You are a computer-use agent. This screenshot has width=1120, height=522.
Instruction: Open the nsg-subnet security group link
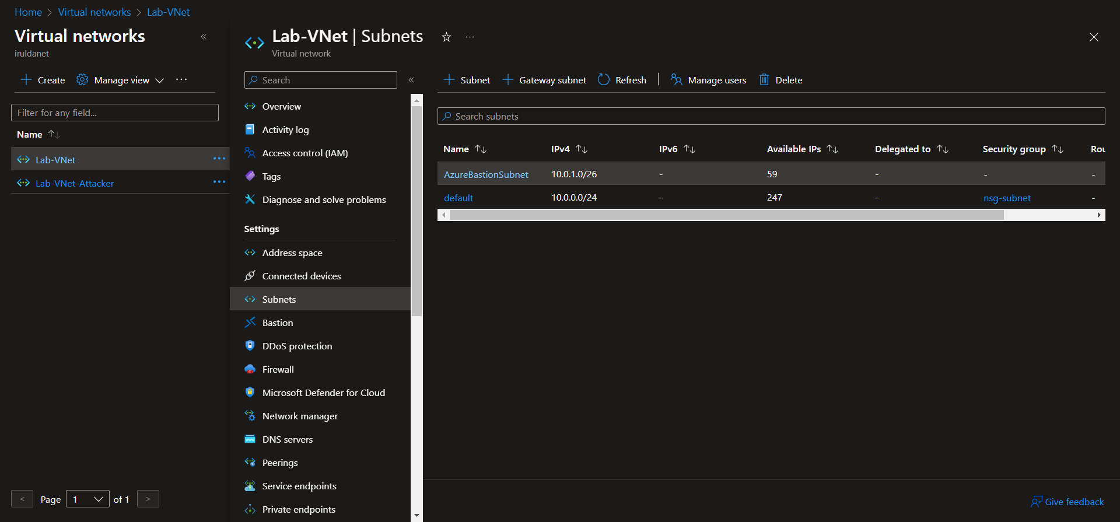click(x=1007, y=198)
